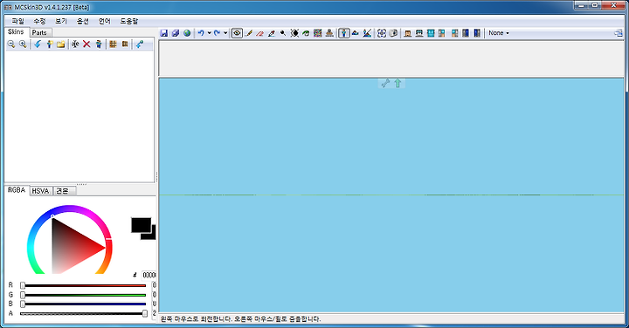The image size is (629, 328).
Task: Take a screenshot of the model
Action: [393, 33]
